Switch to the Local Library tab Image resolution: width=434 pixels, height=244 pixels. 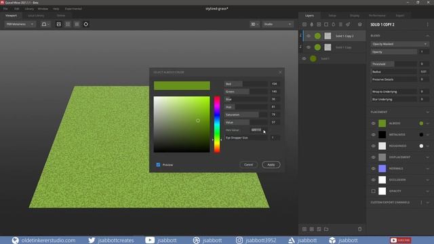pyautogui.click(x=36, y=16)
